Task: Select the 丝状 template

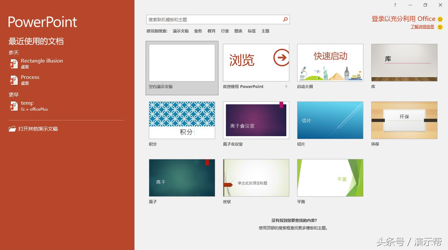Action: pyautogui.click(x=256, y=178)
